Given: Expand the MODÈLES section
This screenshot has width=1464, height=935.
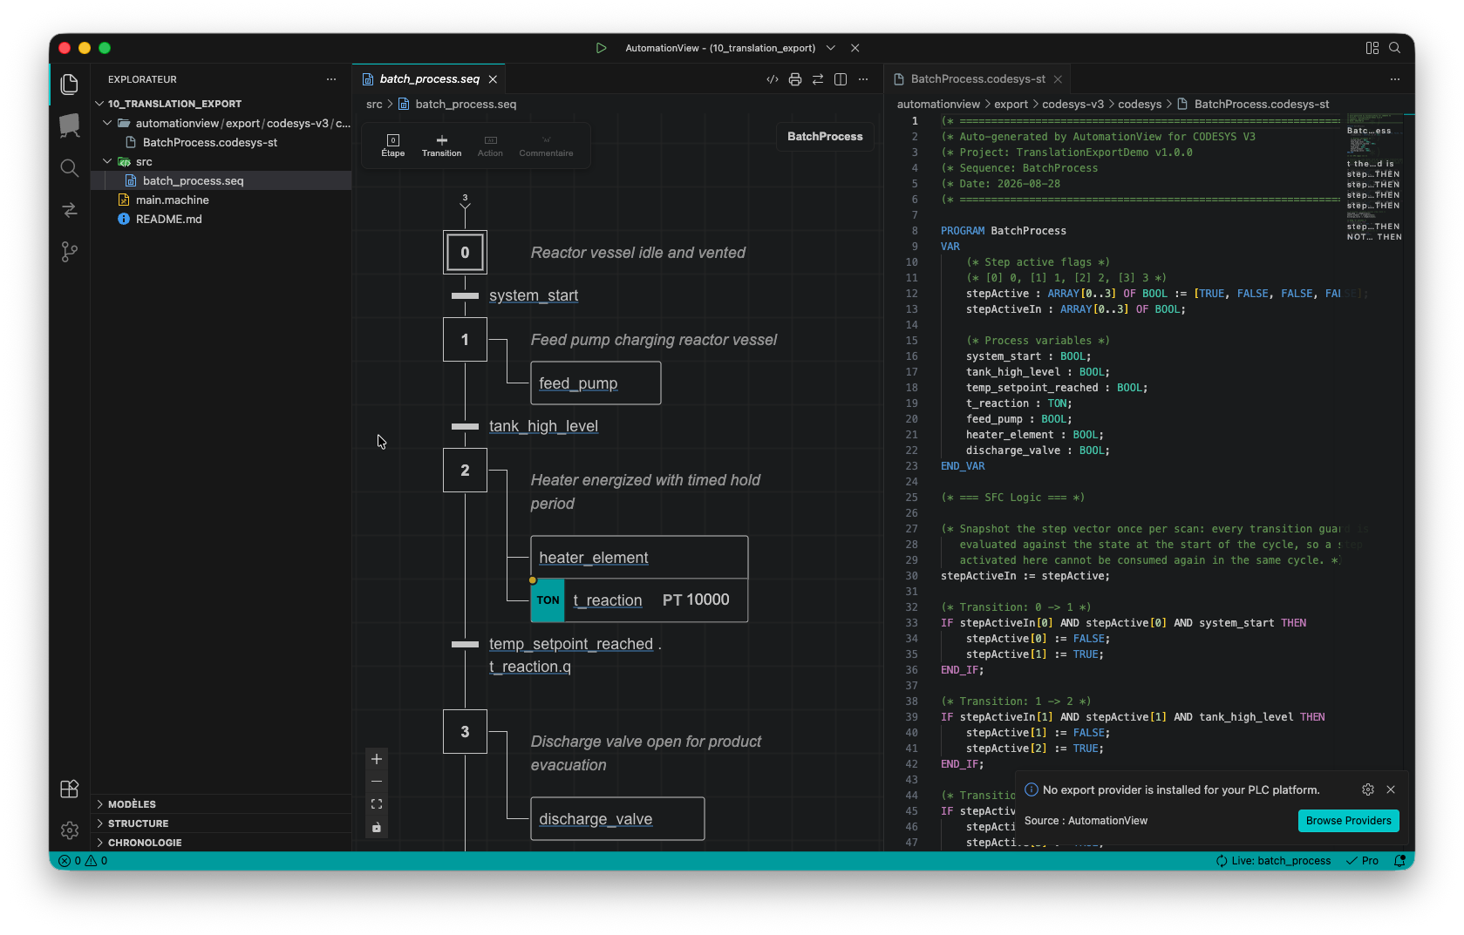Looking at the screenshot, I should [221, 804].
